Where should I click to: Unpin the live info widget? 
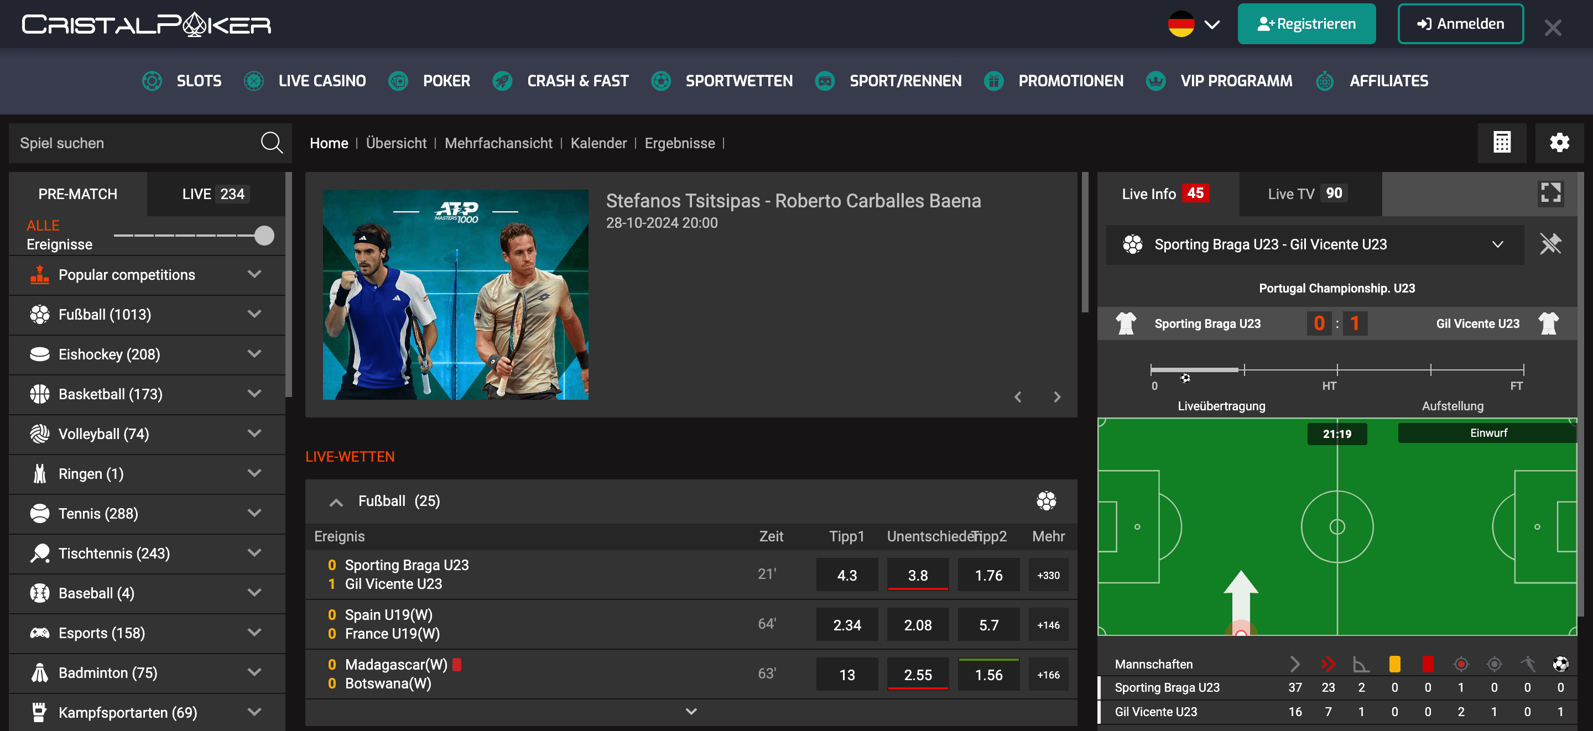(1550, 244)
